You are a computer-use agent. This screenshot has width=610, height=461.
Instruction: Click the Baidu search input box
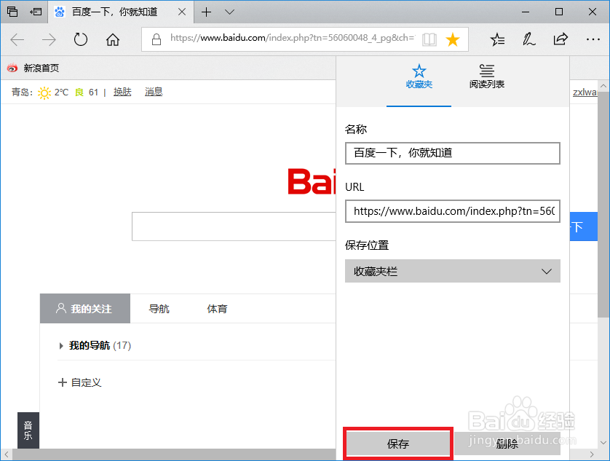(234, 226)
